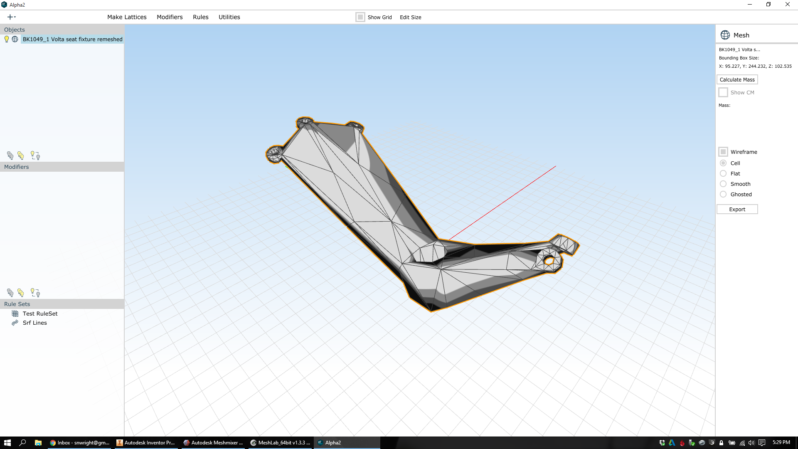The height and width of the screenshot is (449, 798).
Task: Switch to Chrome Inbox taskbar window
Action: [79, 443]
